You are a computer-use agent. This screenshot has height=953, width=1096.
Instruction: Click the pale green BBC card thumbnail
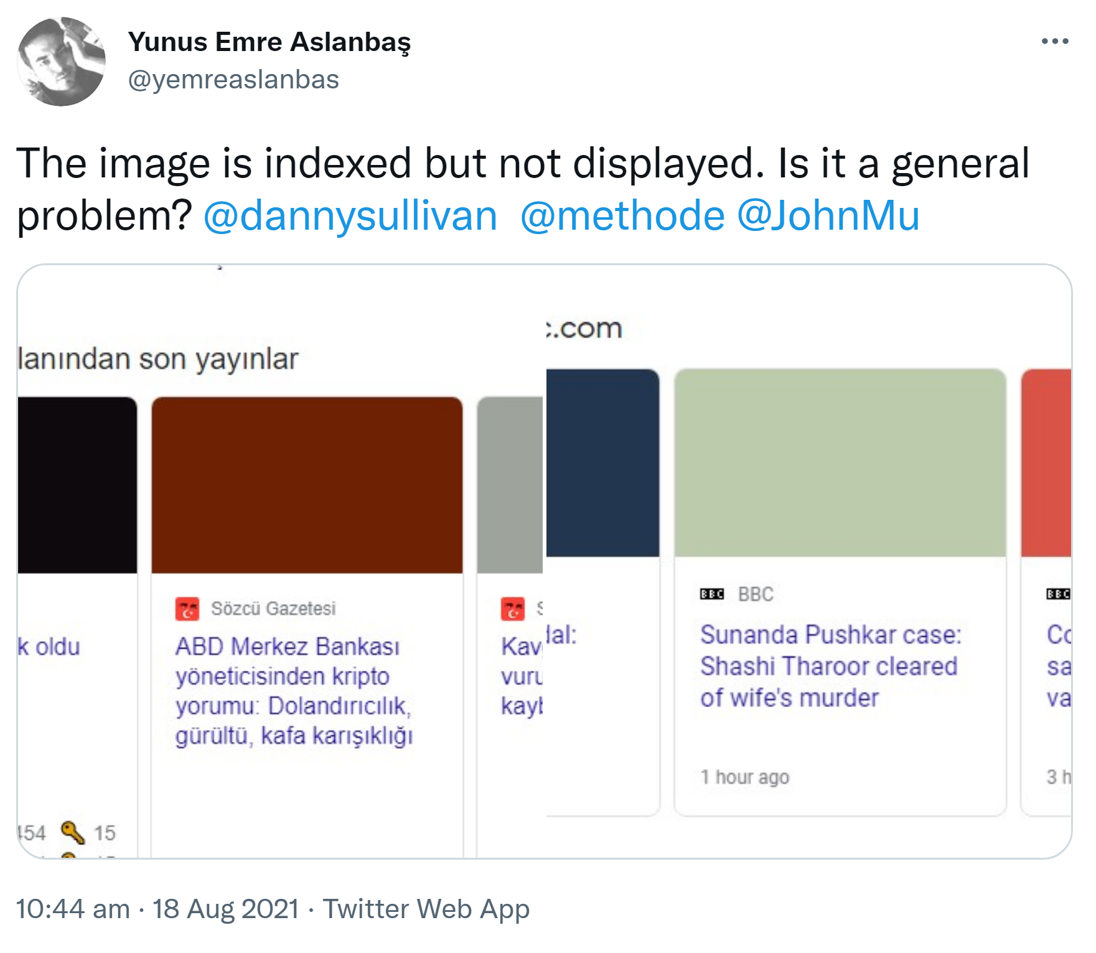pyautogui.click(x=840, y=462)
